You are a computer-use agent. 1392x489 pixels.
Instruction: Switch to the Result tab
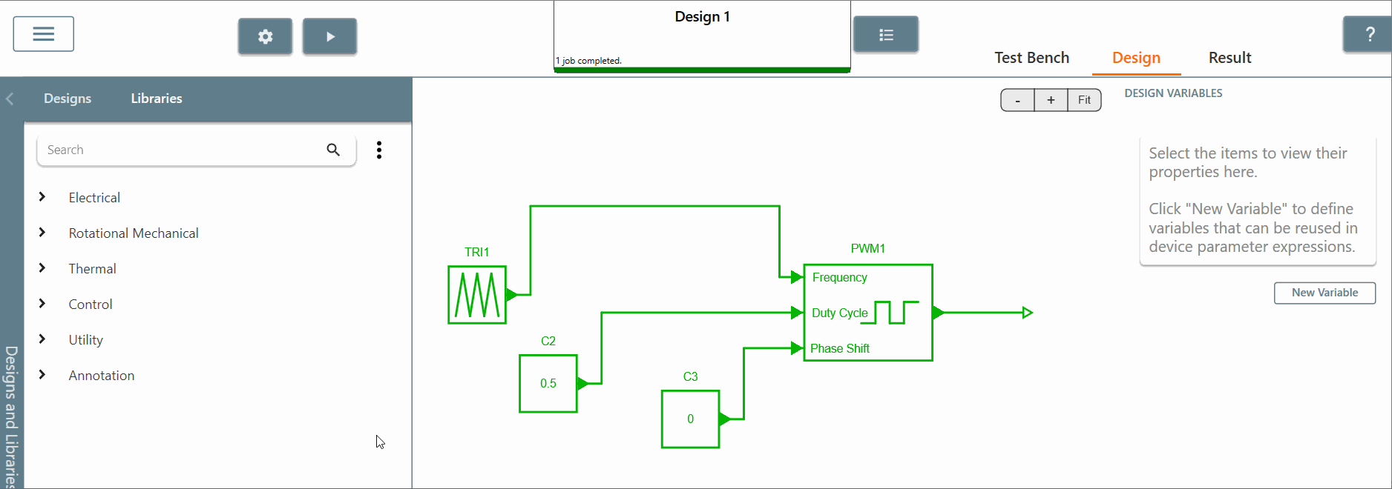(x=1230, y=58)
